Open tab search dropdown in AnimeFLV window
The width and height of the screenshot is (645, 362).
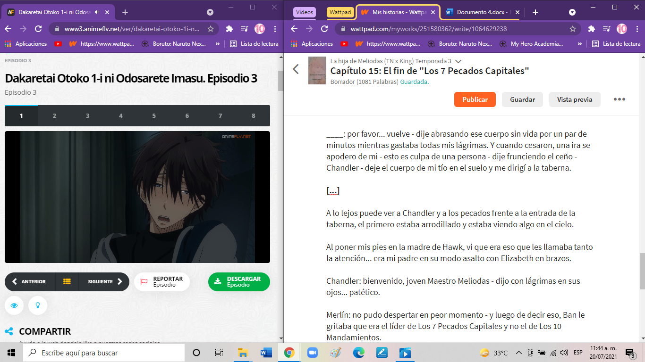210,12
